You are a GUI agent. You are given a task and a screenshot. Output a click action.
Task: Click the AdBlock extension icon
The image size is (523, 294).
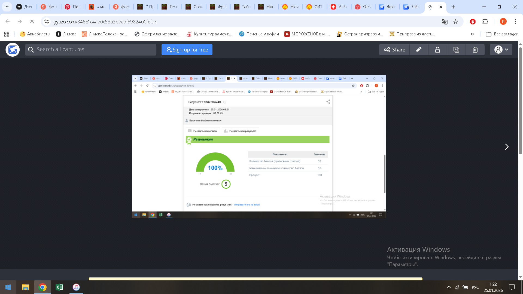pos(473,22)
